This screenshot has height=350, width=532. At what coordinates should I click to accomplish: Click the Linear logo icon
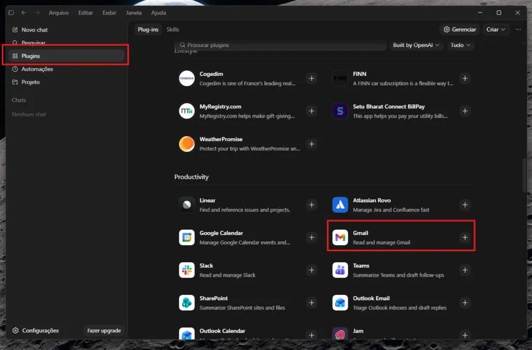[x=187, y=205]
